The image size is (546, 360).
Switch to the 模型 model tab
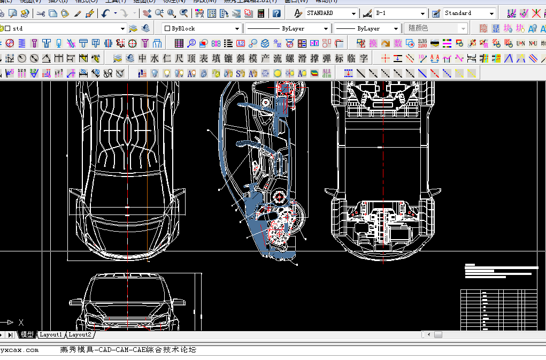[27, 334]
